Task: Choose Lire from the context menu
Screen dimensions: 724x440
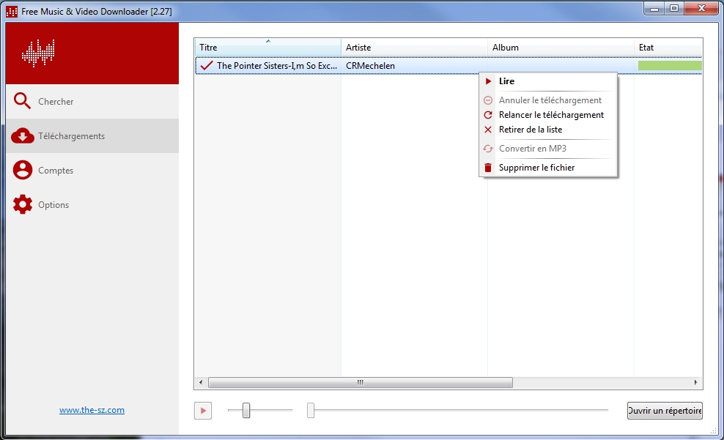Action: 548,81
